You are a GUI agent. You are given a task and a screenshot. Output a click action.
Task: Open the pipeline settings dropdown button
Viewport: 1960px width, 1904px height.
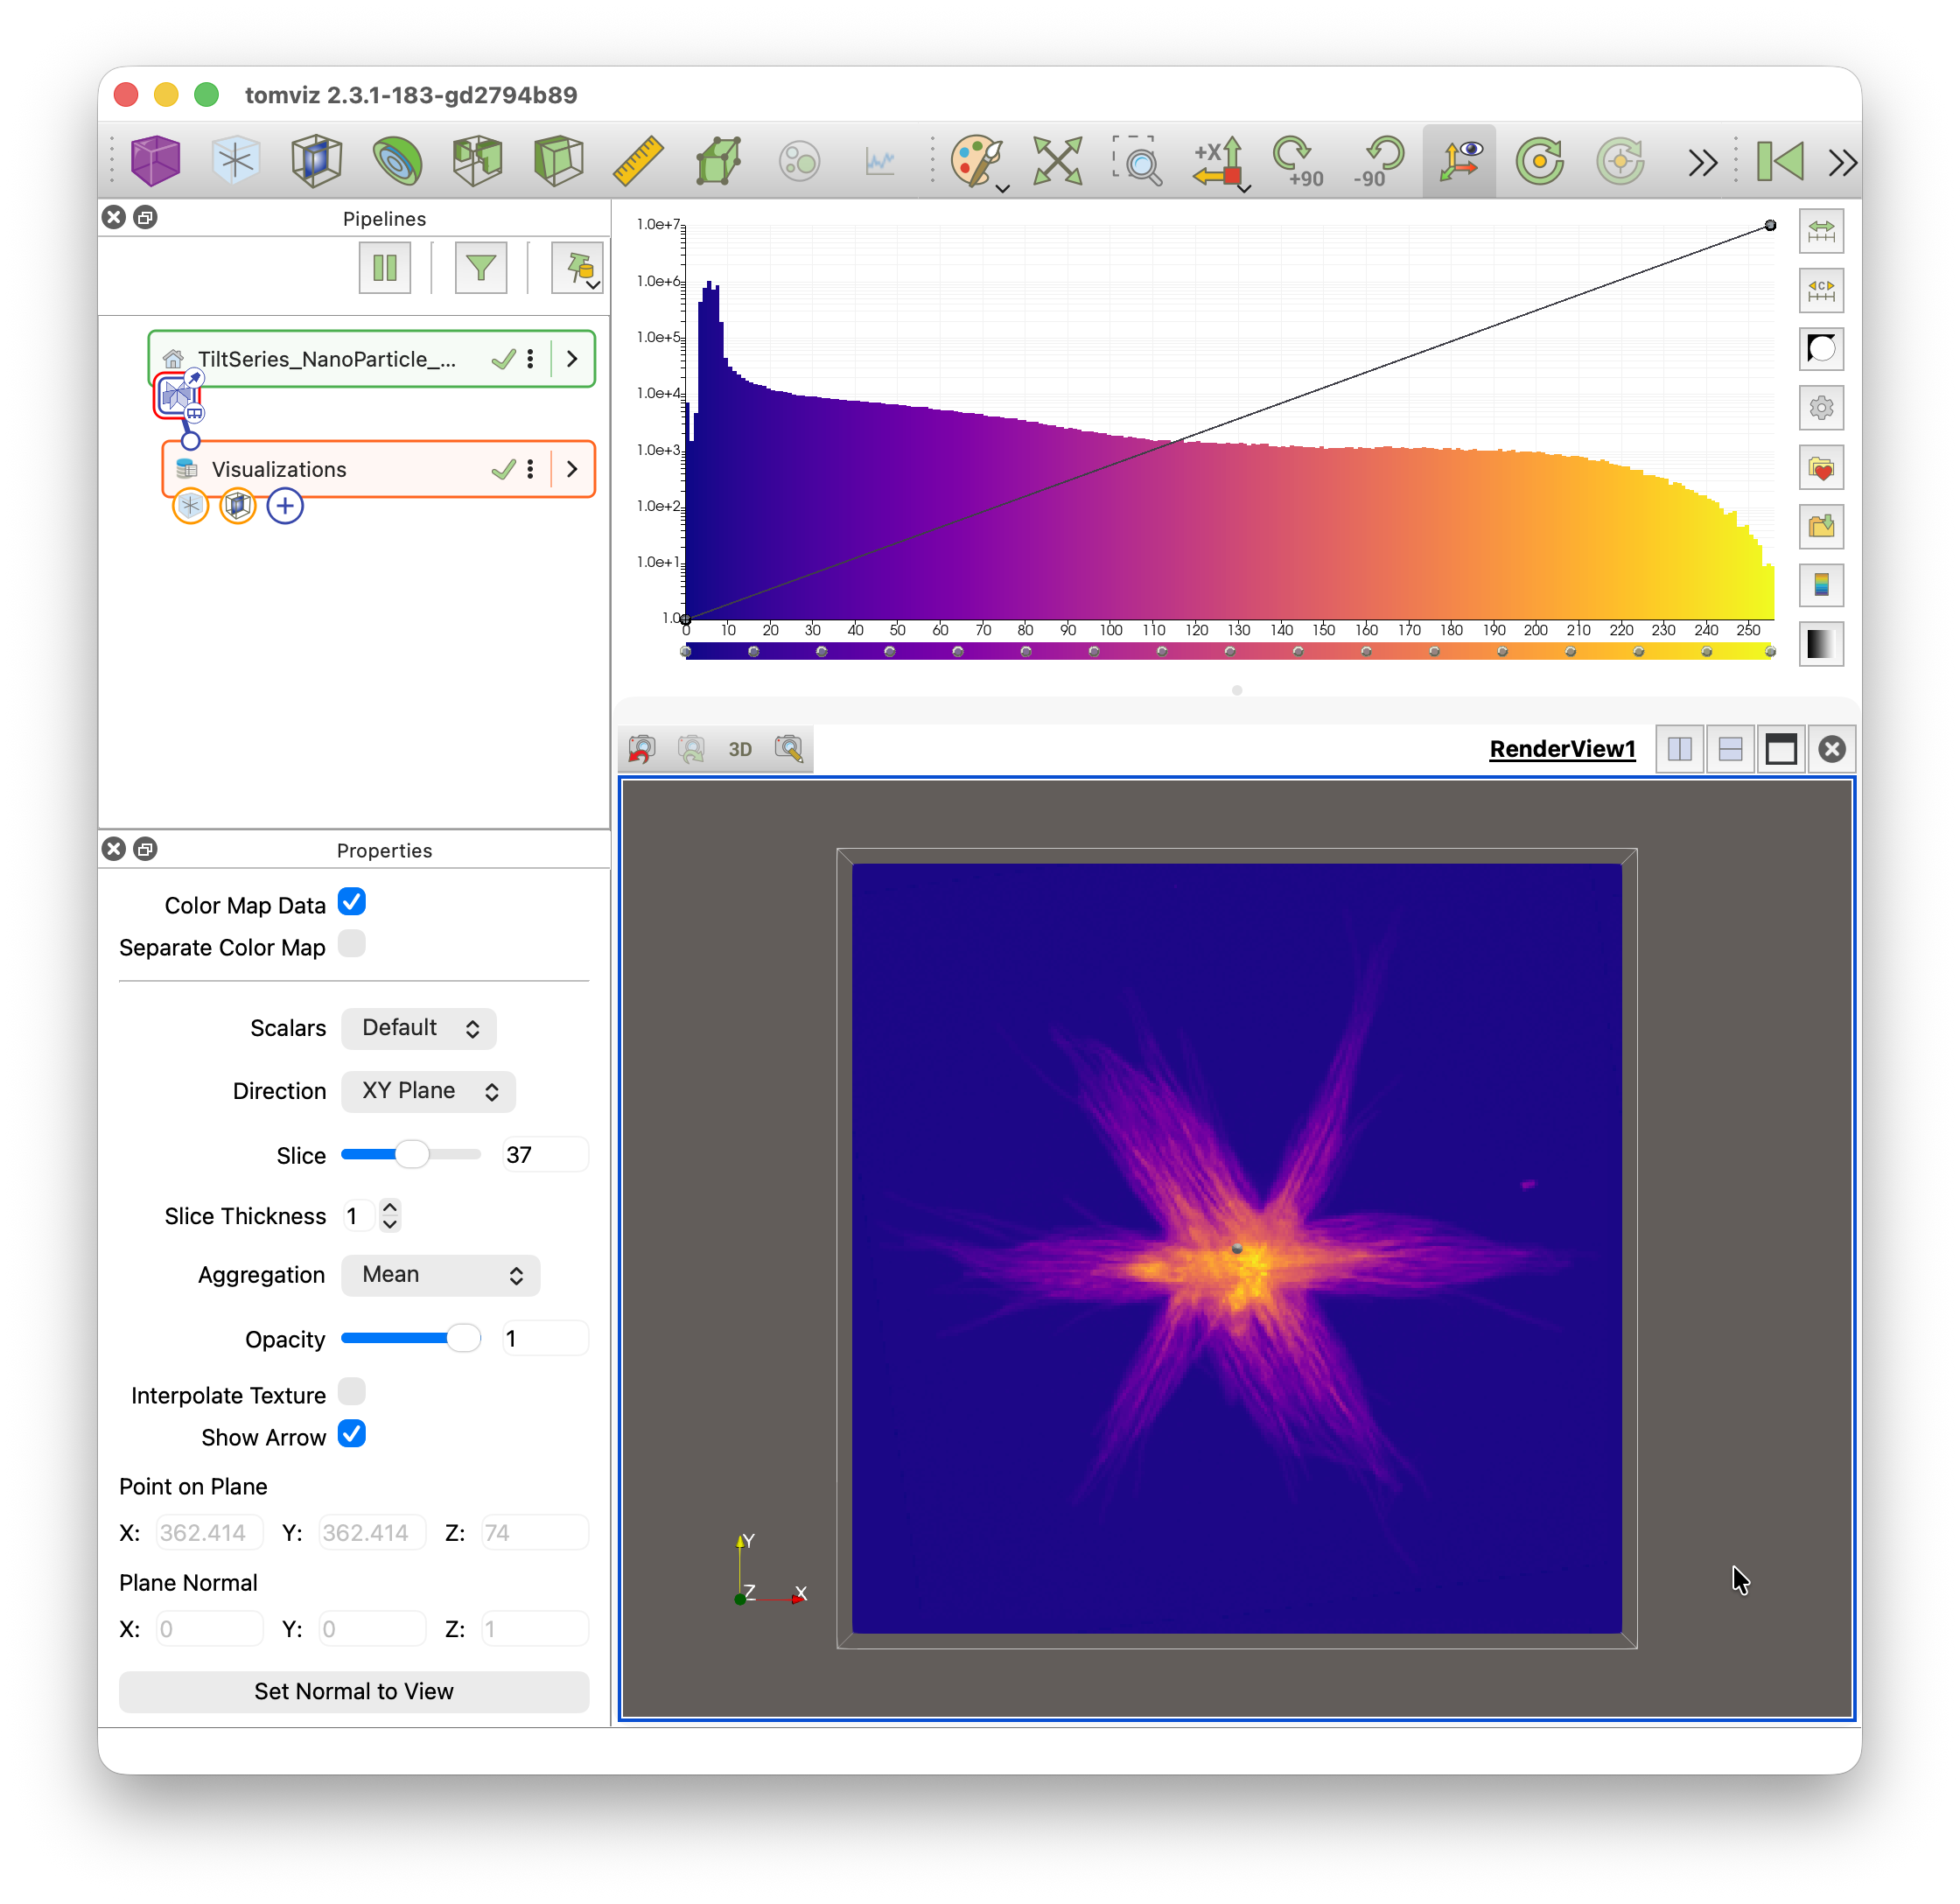click(x=578, y=268)
